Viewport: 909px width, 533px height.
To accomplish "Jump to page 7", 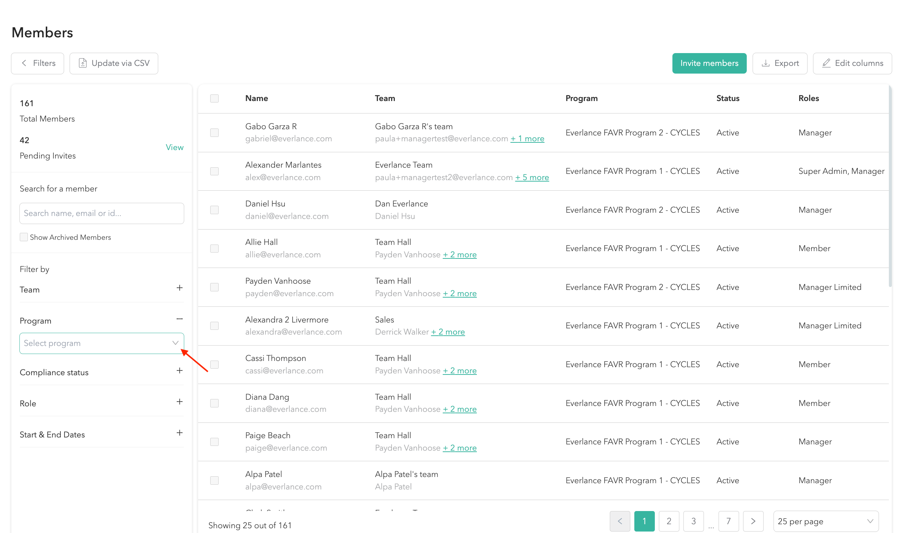I will [728, 521].
